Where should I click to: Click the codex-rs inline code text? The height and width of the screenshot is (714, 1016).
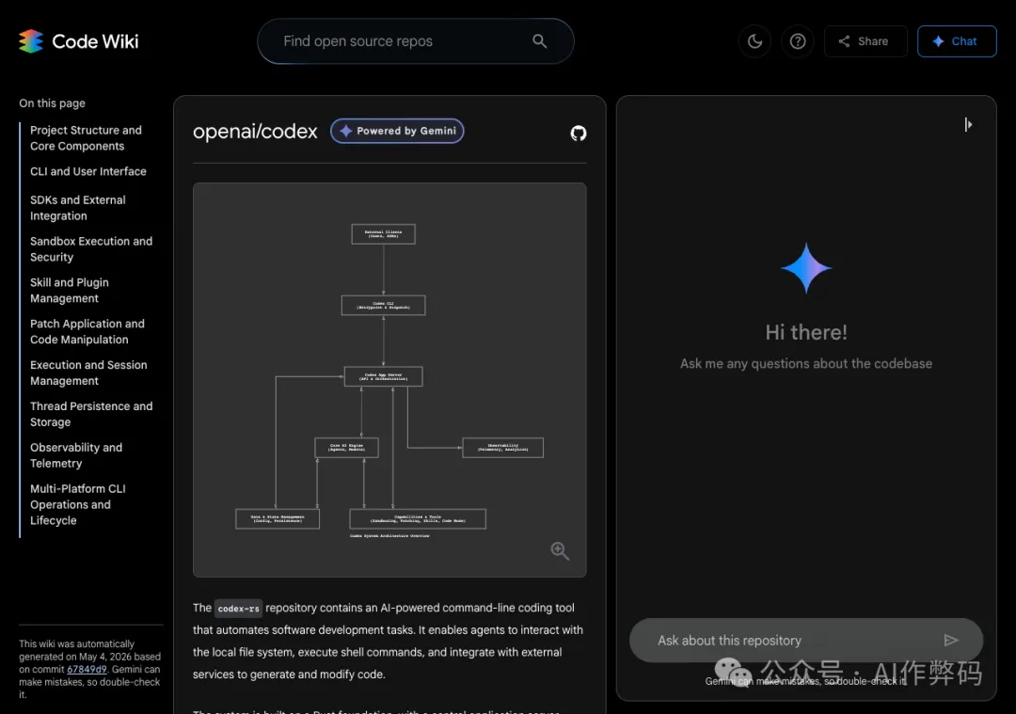tap(238, 609)
